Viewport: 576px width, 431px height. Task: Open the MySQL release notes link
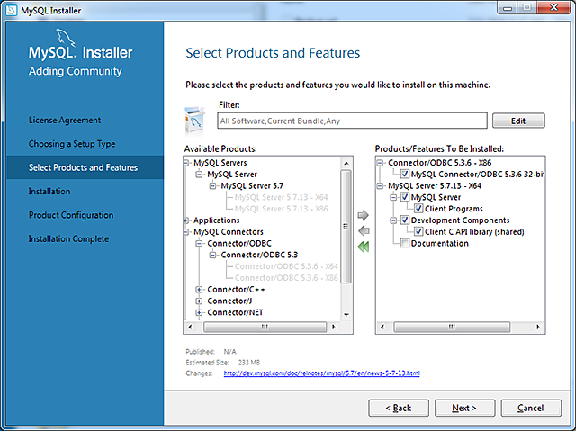[321, 373]
